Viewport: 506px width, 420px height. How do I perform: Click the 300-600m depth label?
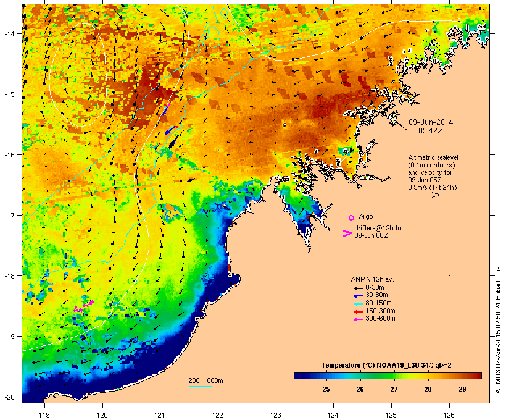tap(380, 319)
